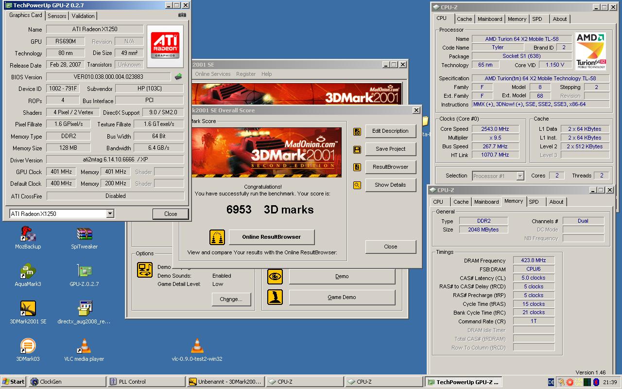This screenshot has height=389, width=622.
Task: Click the ATI Radeon logo in GPU-Z
Action: pyautogui.click(x=165, y=46)
